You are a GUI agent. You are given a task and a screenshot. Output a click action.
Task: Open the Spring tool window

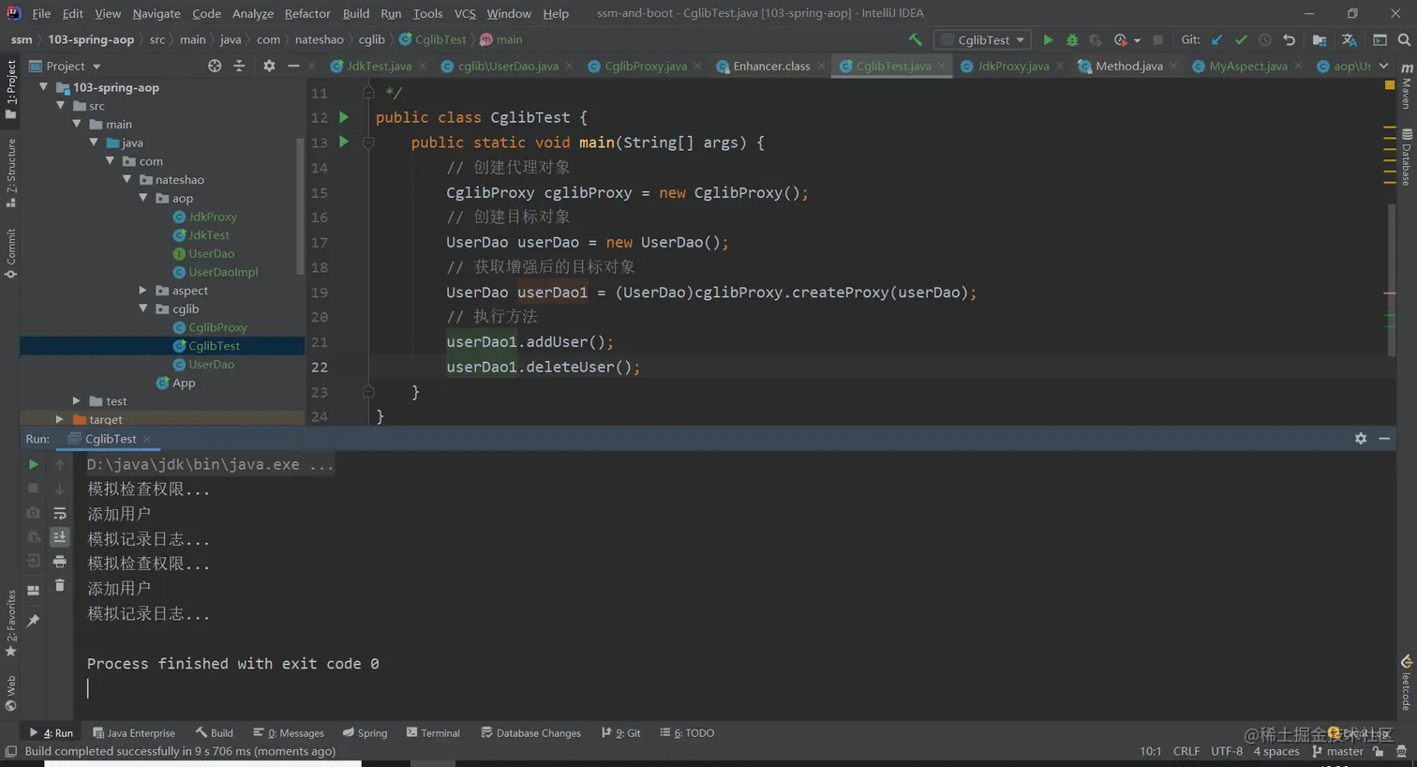point(365,733)
